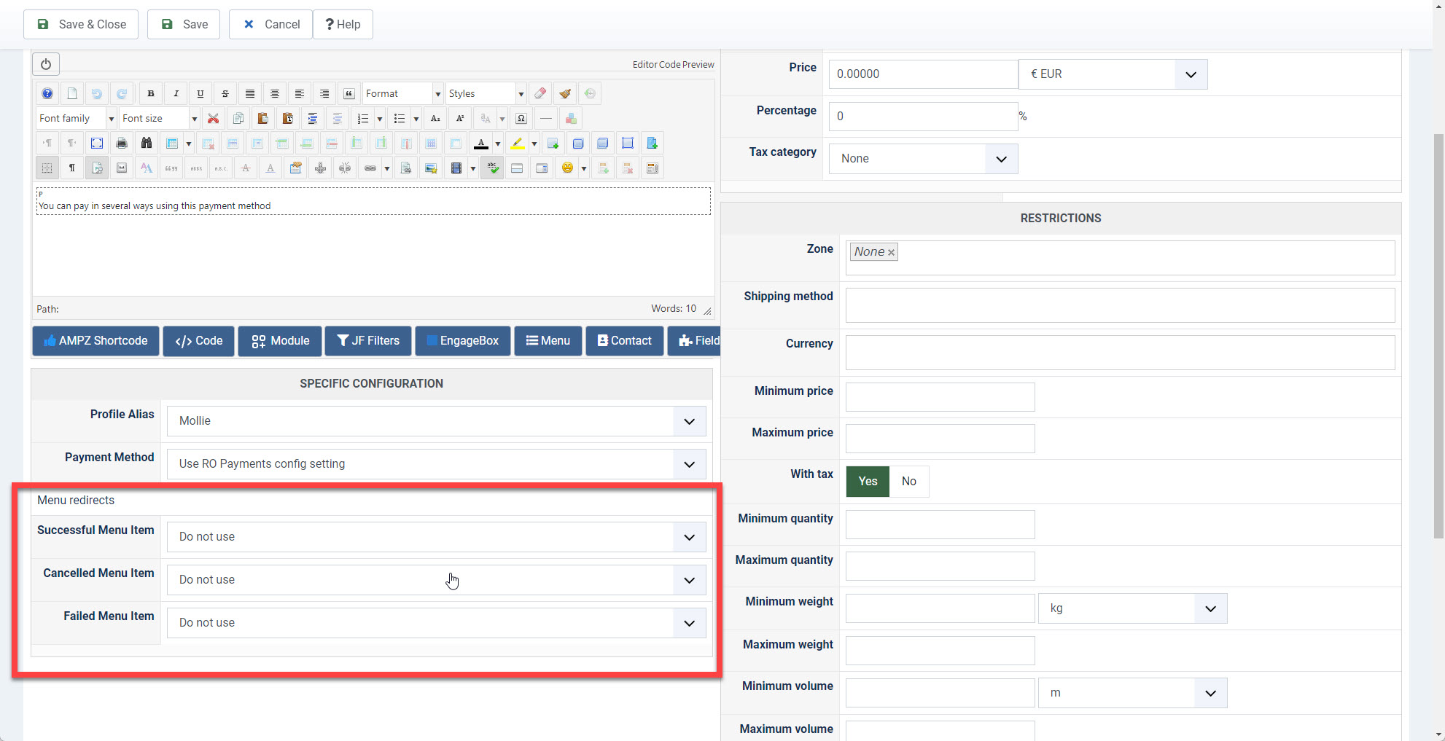Open Find with the binoculars icon
The image size is (1445, 741).
[x=146, y=143]
